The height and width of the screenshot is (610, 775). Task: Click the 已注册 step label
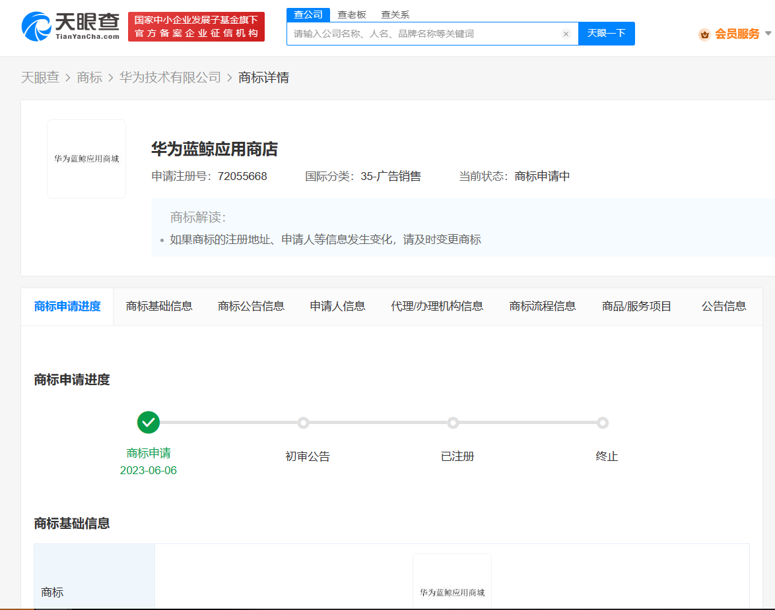457,456
